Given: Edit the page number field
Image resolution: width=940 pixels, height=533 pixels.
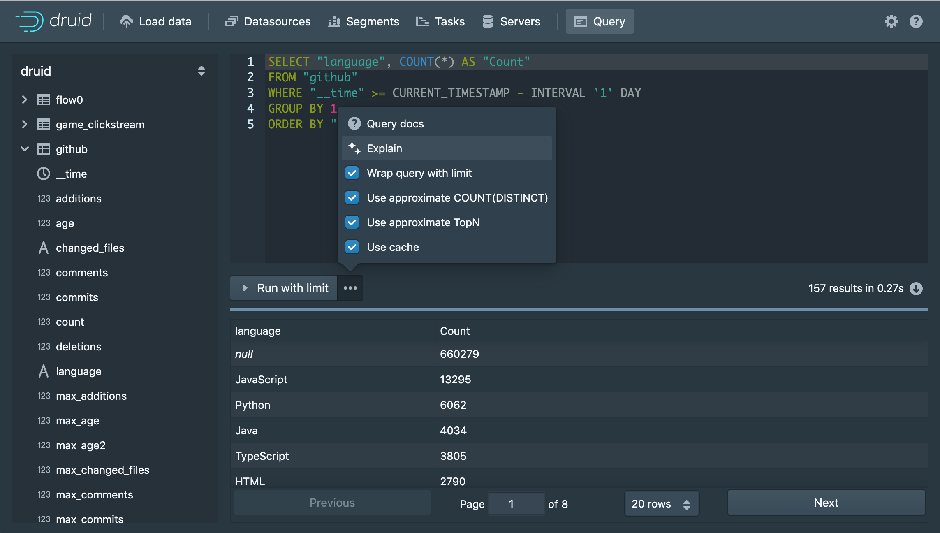Looking at the screenshot, I should pos(516,503).
